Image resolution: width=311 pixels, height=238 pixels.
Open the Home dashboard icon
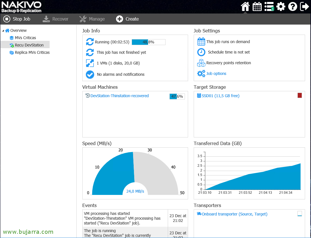(245, 7)
